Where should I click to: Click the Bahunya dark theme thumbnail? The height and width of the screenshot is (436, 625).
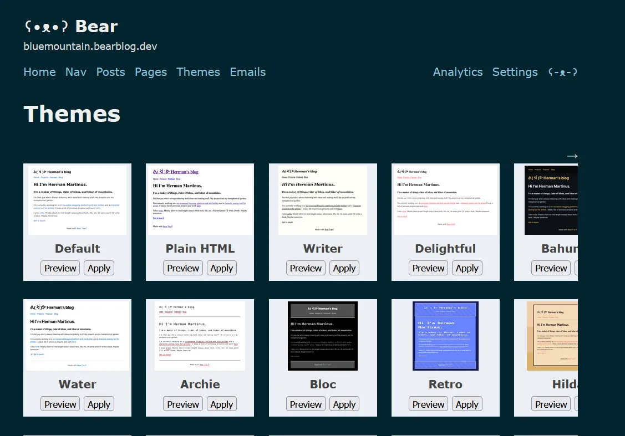coord(551,201)
